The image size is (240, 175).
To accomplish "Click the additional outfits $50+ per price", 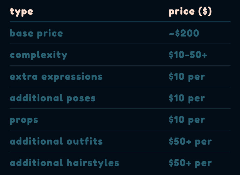I will coord(190,141).
